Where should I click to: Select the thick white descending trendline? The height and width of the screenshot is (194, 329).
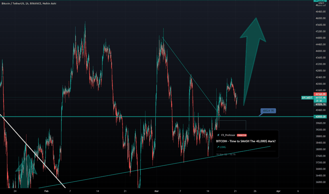tap(32, 151)
